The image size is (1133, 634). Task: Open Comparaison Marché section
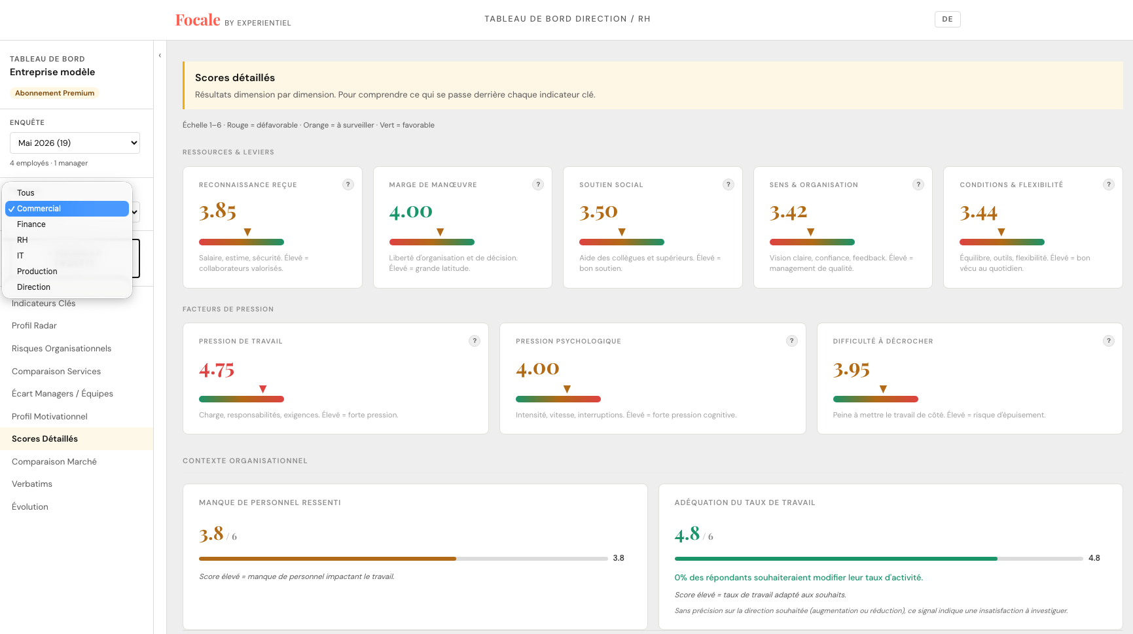[77, 461]
